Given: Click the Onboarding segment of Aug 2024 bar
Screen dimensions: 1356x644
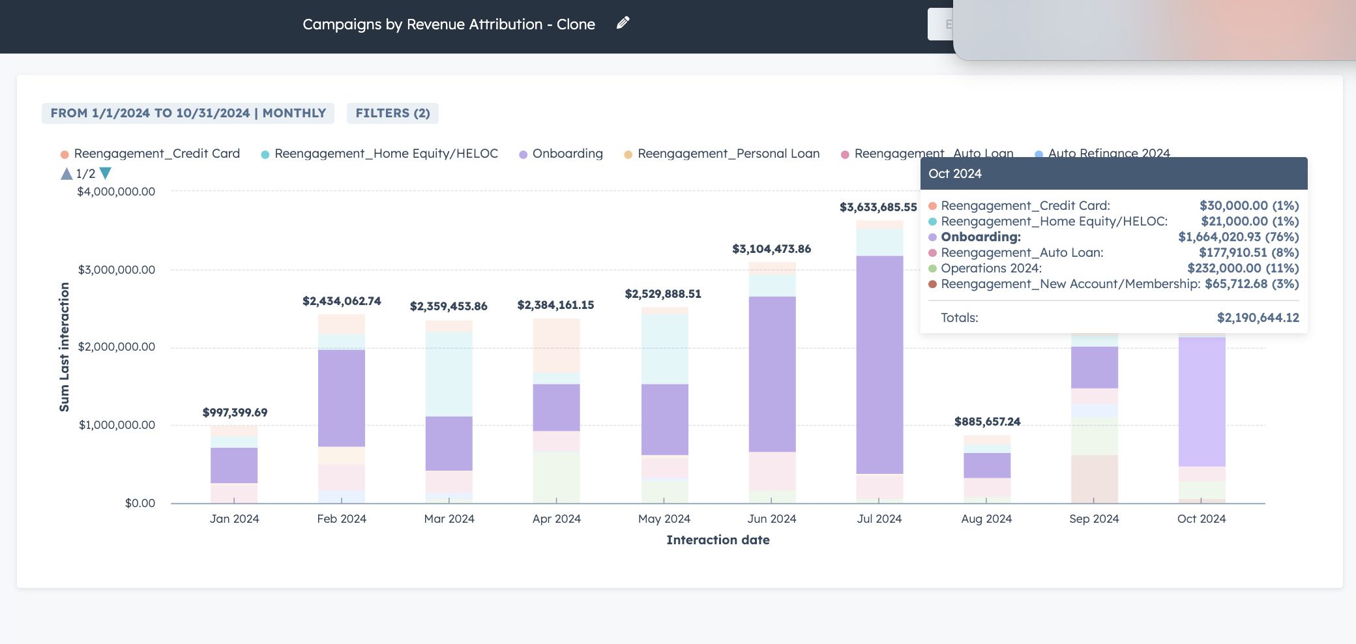Looking at the screenshot, I should [987, 465].
